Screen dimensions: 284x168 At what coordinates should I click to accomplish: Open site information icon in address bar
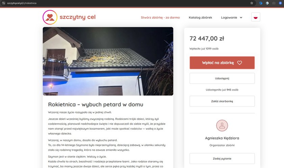tap(3, 3)
